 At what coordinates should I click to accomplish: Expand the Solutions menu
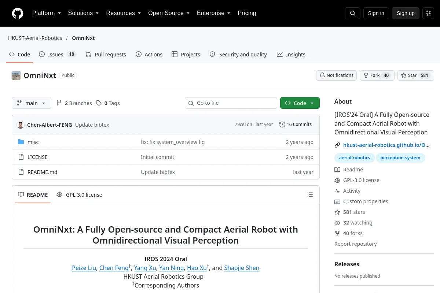coord(84,13)
